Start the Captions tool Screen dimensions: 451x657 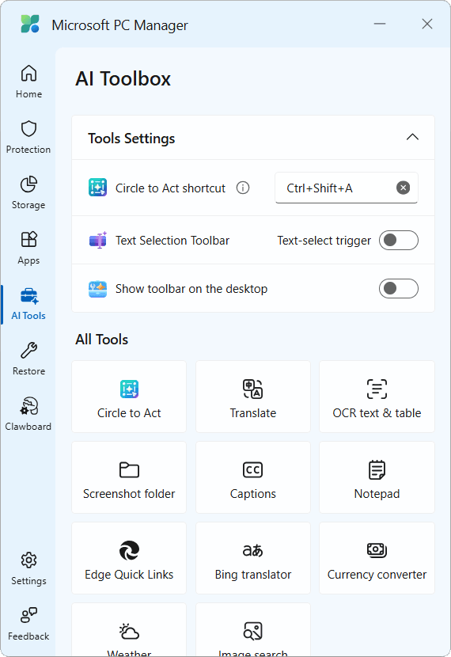pyautogui.click(x=253, y=477)
